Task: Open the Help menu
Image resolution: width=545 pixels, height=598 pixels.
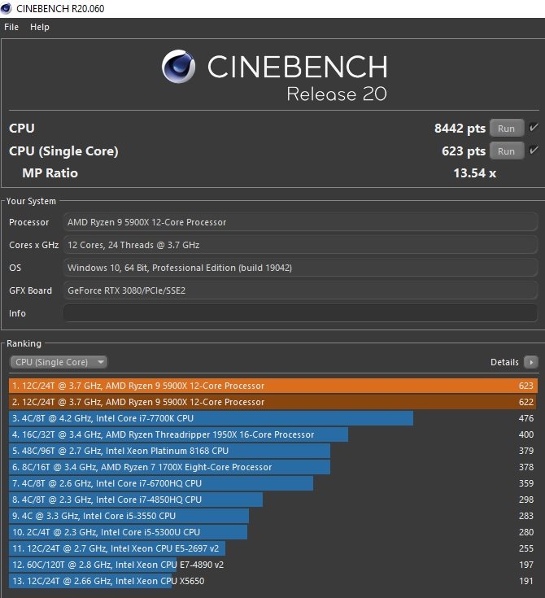Action: [x=40, y=27]
